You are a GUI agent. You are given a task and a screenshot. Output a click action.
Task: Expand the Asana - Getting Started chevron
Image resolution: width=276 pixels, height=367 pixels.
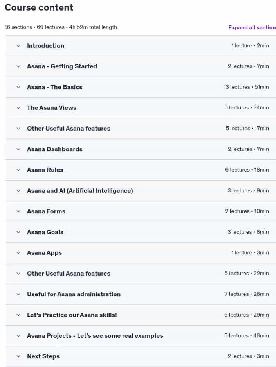(x=18, y=66)
